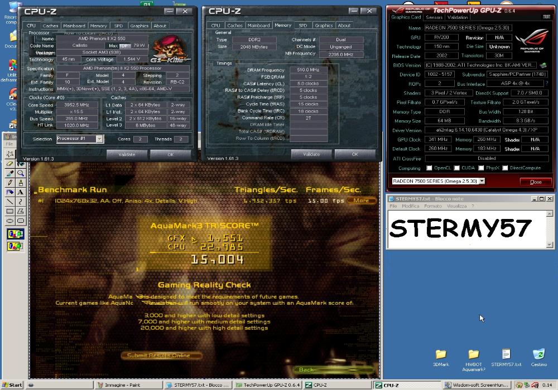This screenshot has width=558, height=390.
Task: Switch to Immagine - Paint taskbar item
Action: click(128, 385)
